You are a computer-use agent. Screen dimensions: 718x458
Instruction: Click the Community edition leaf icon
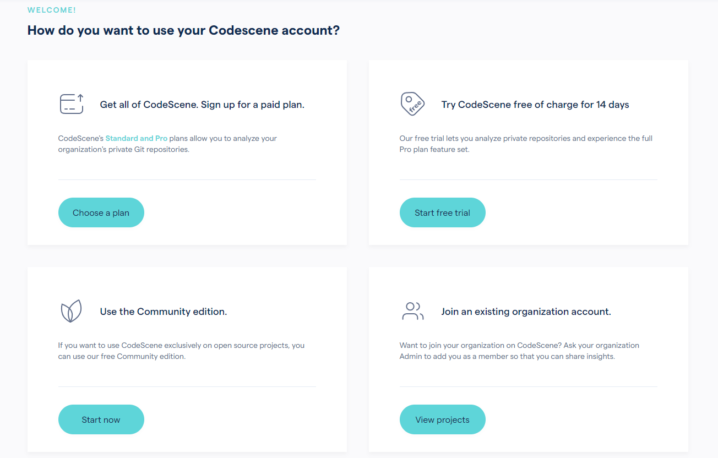[71, 311]
